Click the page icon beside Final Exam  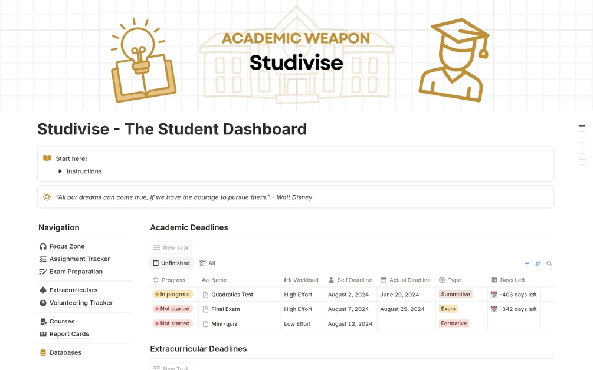coord(205,309)
